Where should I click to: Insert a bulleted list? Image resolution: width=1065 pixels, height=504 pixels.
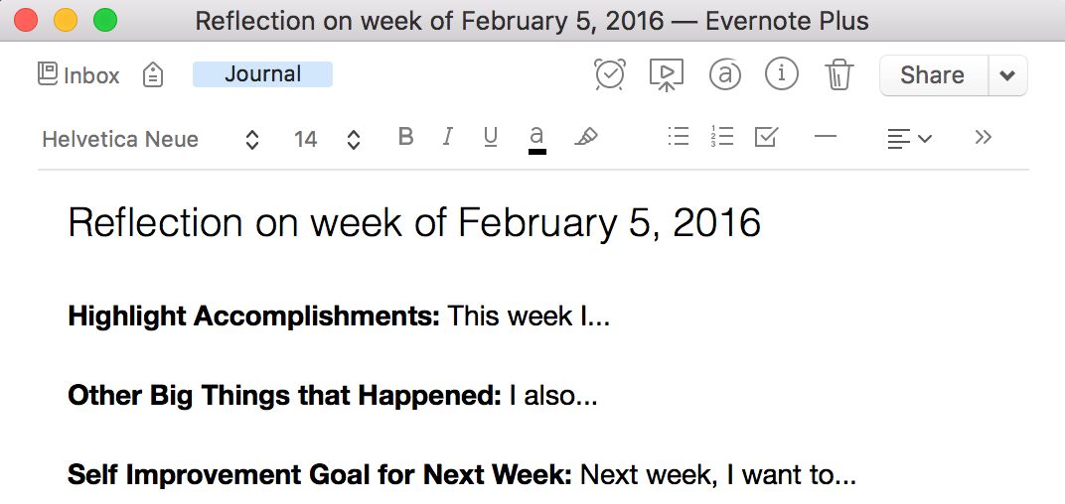[x=679, y=138]
